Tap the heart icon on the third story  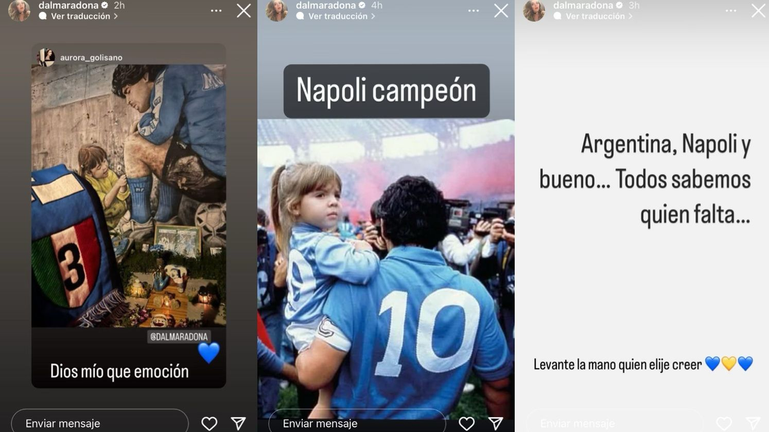point(724,423)
